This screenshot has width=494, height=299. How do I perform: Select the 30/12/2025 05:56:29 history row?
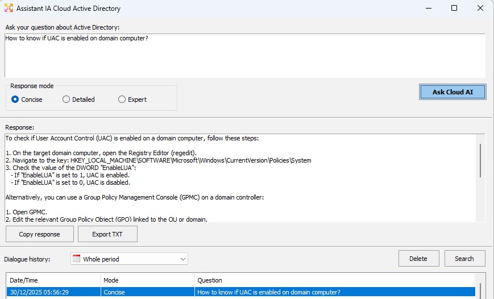pyautogui.click(x=239, y=292)
